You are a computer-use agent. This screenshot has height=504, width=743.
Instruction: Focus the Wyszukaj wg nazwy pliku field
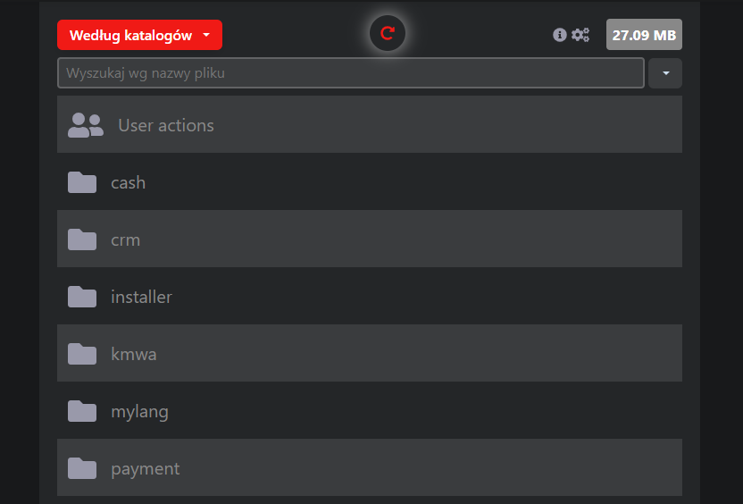pyautogui.click(x=350, y=73)
